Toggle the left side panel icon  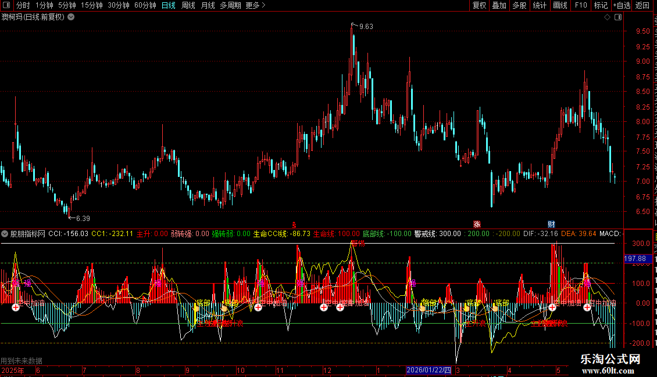coord(6,5)
